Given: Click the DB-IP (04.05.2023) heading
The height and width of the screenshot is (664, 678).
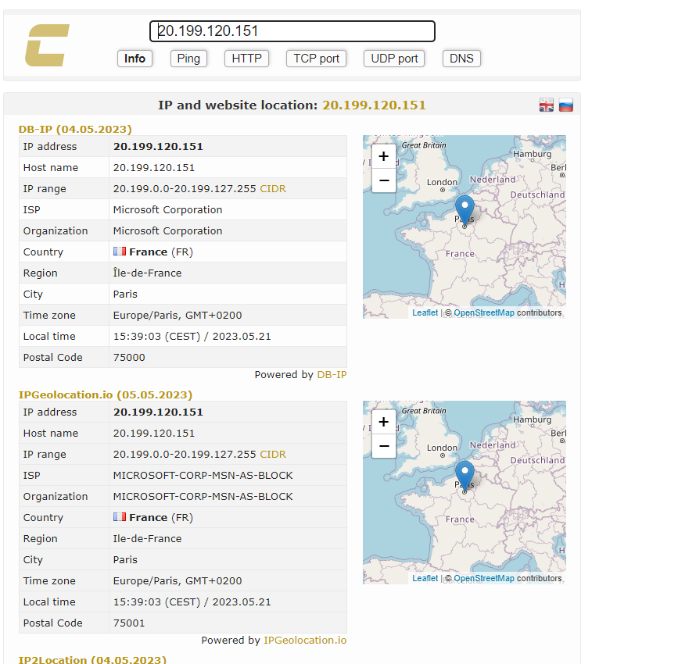Looking at the screenshot, I should click(75, 129).
